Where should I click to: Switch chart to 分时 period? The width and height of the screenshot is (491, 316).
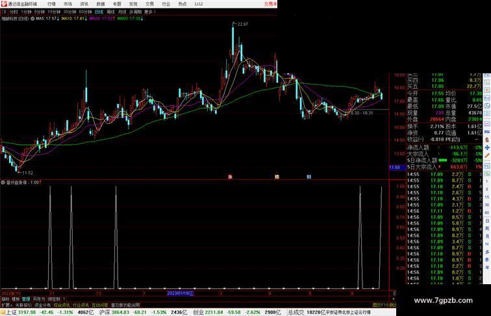14,12
